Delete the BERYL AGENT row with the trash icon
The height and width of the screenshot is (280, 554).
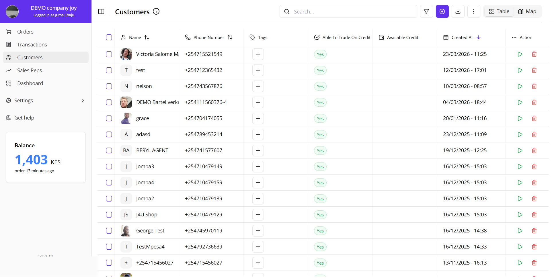[x=534, y=150]
